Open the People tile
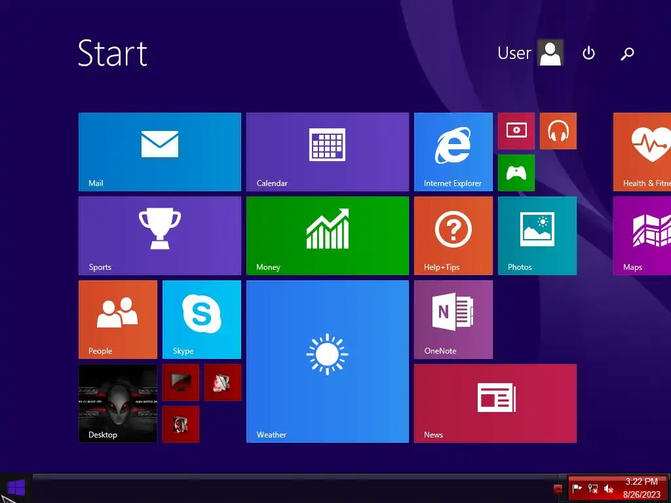Screen dimensions: 671x503 tap(118, 320)
